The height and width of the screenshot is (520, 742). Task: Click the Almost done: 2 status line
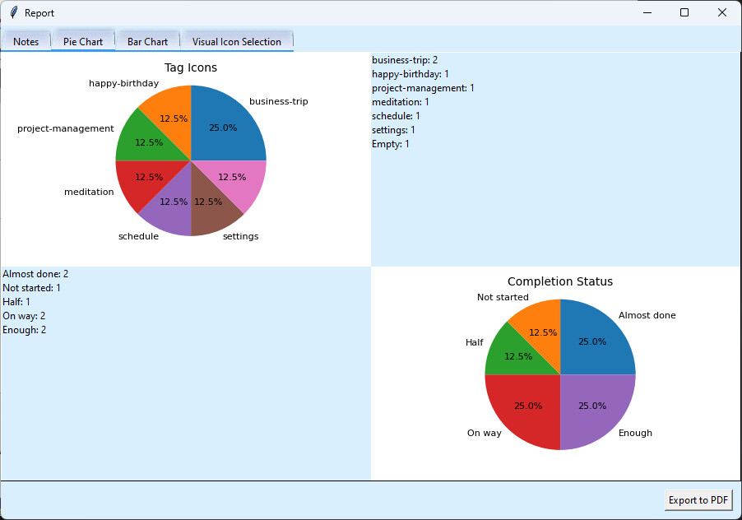click(x=35, y=273)
